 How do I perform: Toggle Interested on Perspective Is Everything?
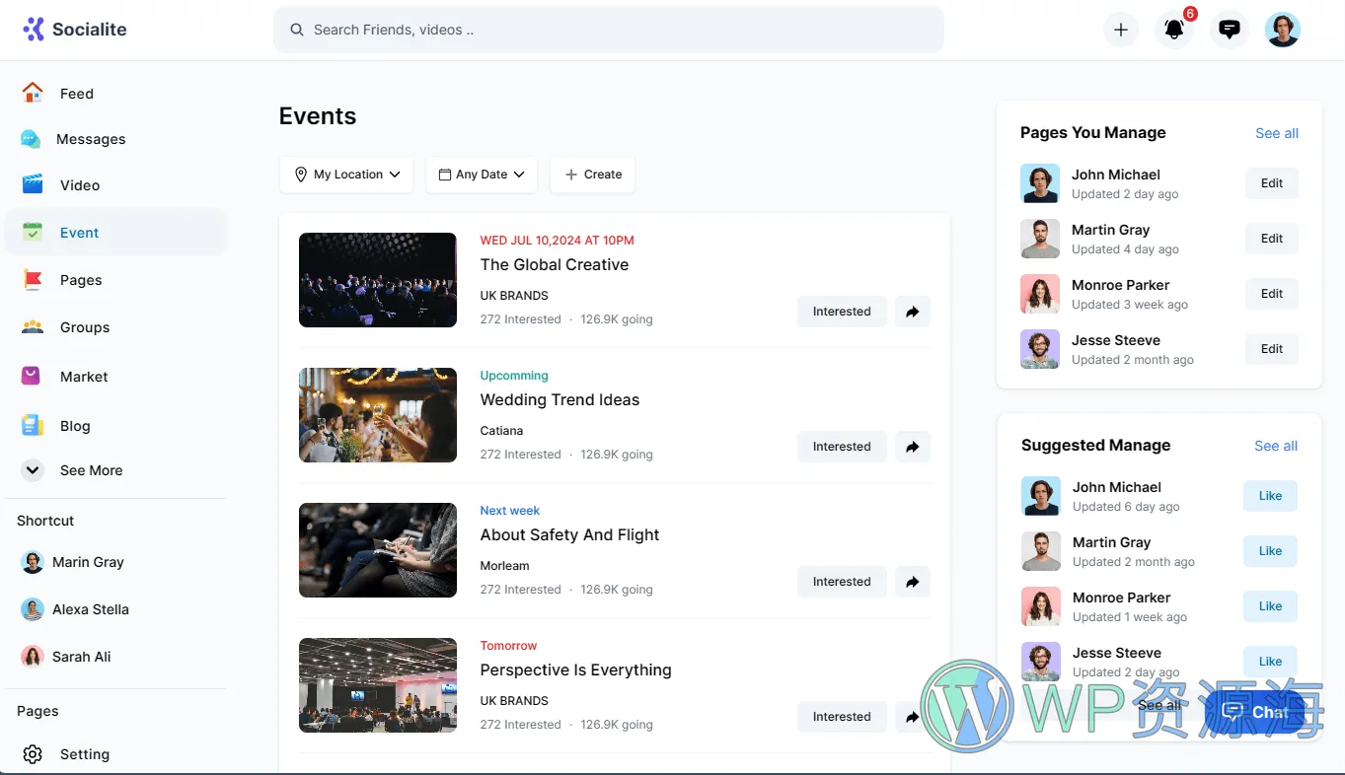coord(841,717)
